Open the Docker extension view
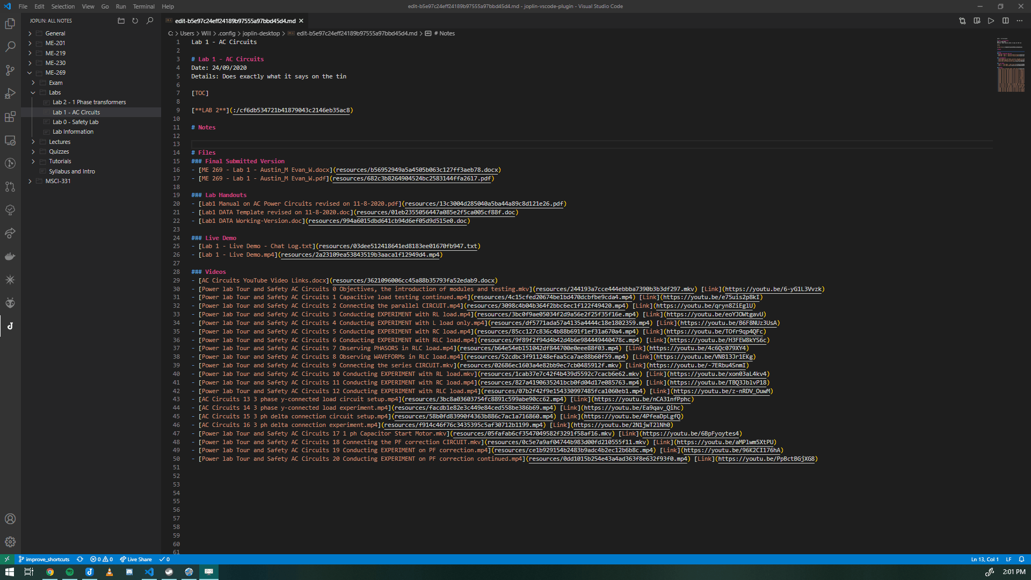 tap(11, 256)
